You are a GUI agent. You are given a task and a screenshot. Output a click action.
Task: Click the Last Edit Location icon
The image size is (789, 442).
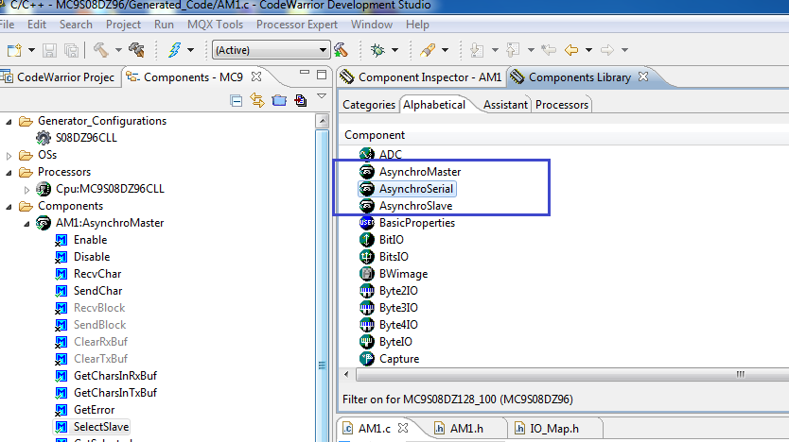point(549,50)
